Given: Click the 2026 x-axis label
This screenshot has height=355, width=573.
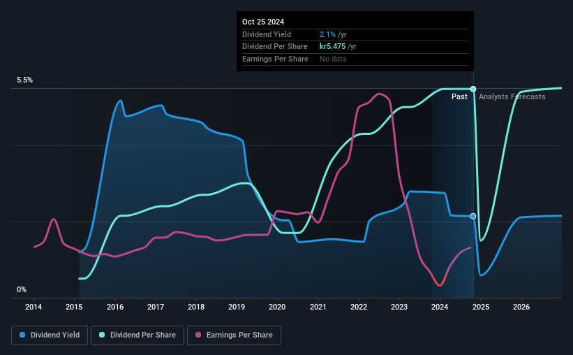Looking at the screenshot, I should [521, 307].
